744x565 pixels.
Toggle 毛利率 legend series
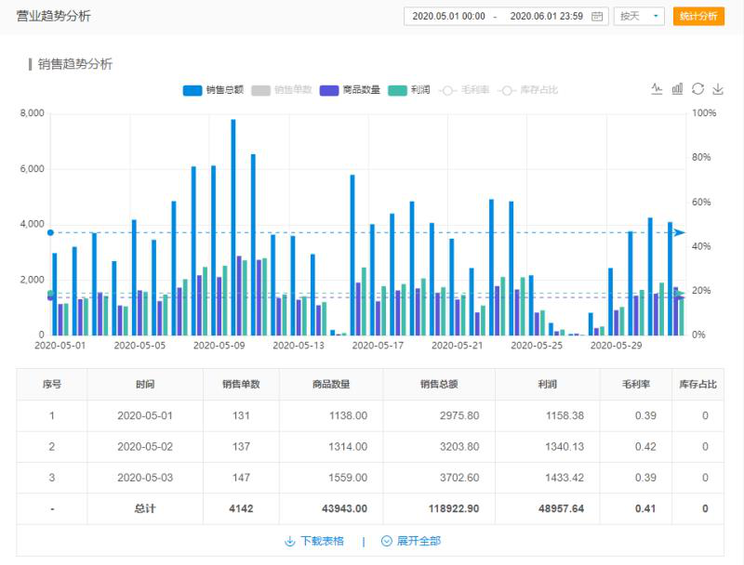coord(464,89)
